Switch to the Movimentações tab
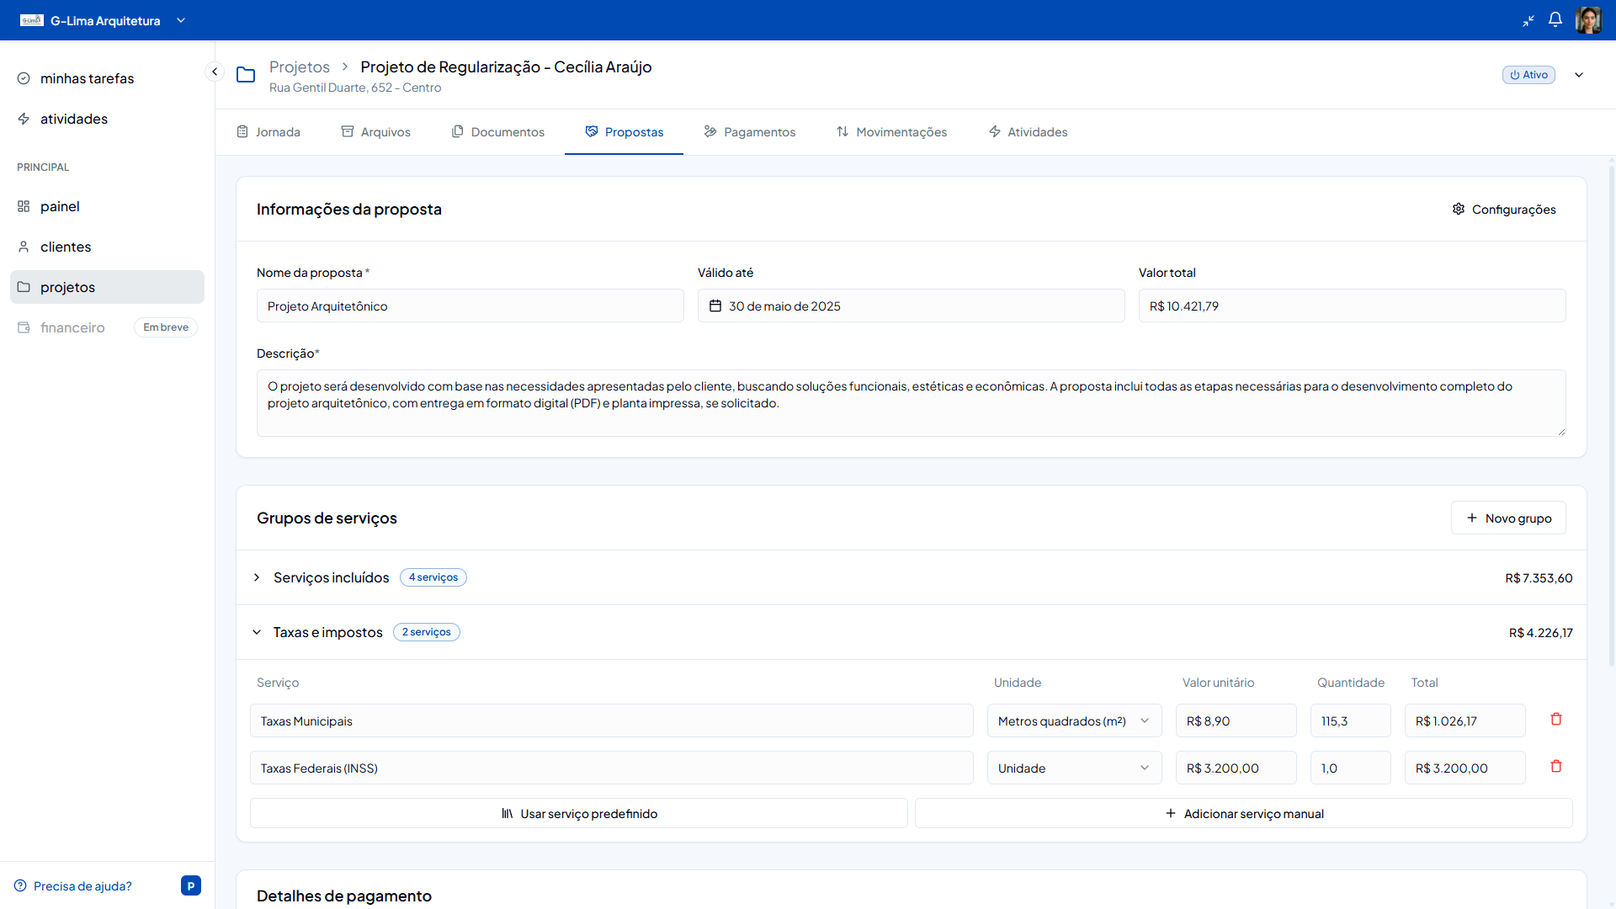 pyautogui.click(x=891, y=132)
